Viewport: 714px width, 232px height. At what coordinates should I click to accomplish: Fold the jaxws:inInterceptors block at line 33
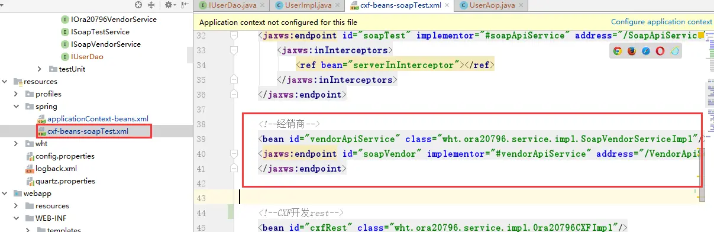(x=234, y=50)
